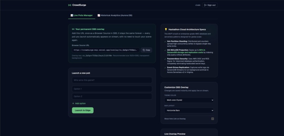284x136 pixels.
Task: Open the Theme Color dropdown
Action: click(x=189, y=100)
